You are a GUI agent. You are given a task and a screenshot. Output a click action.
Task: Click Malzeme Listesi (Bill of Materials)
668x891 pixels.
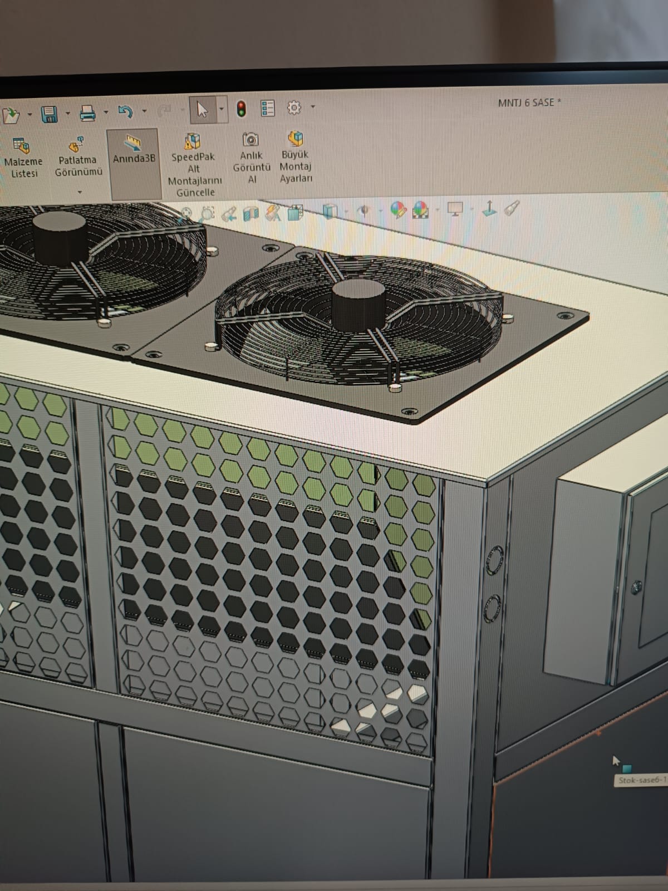pos(23,159)
